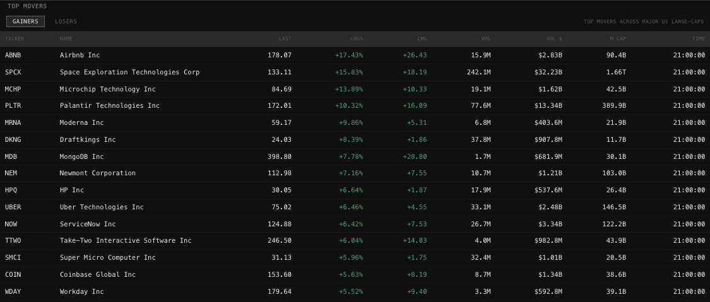Click the $592.8M dollar volume
This screenshot has height=302, width=710.
pyautogui.click(x=548, y=291)
